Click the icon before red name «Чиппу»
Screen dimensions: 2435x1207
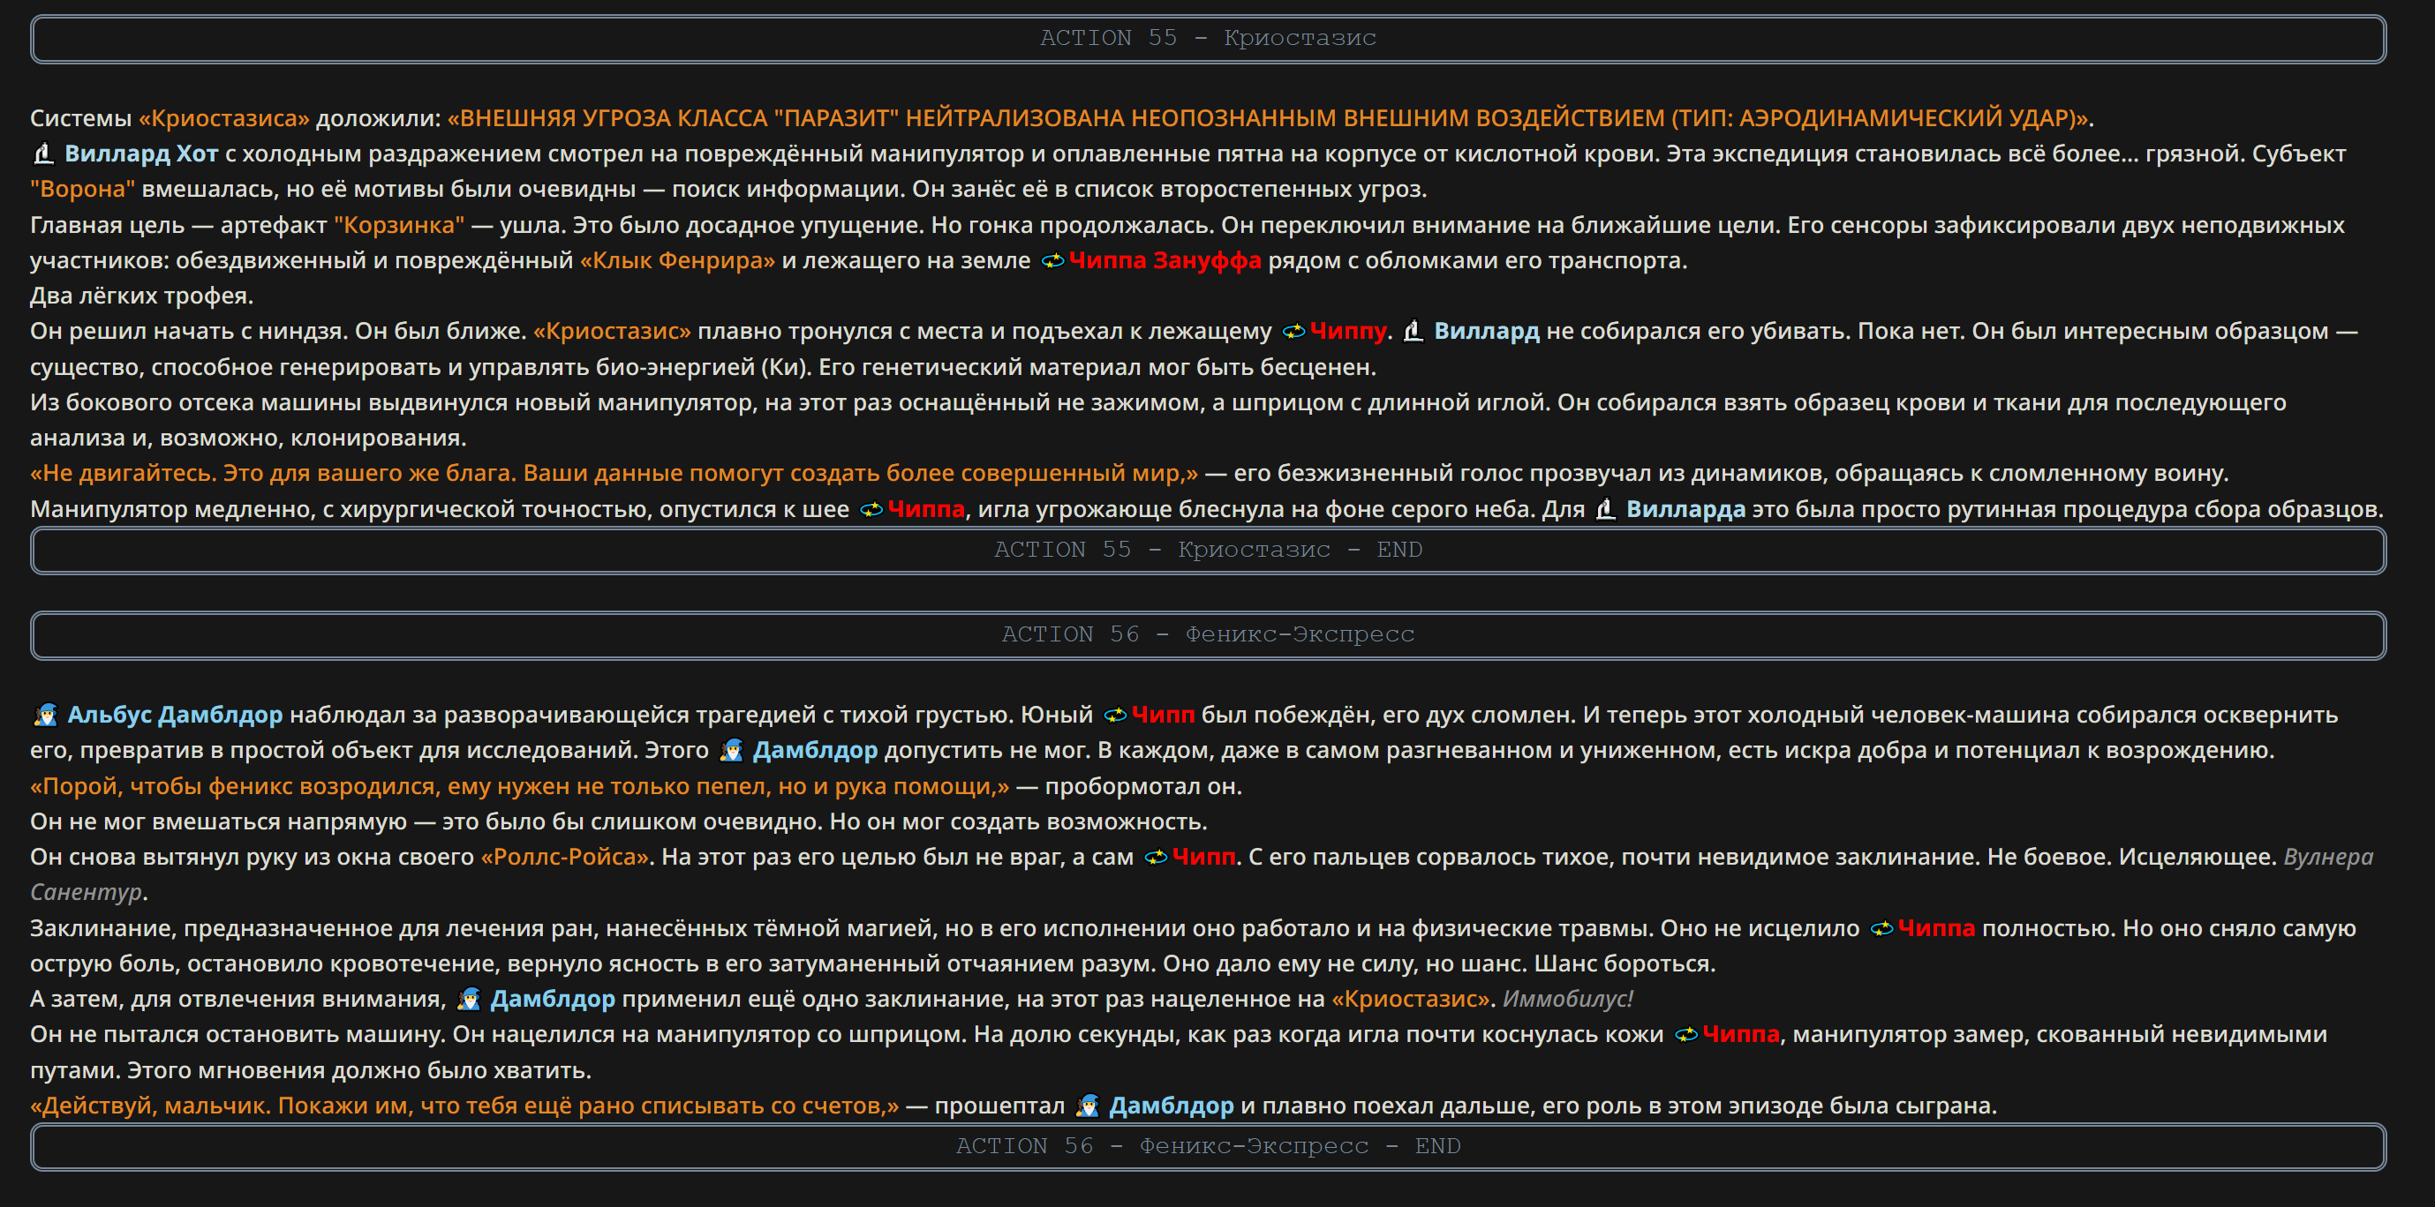click(x=1293, y=332)
